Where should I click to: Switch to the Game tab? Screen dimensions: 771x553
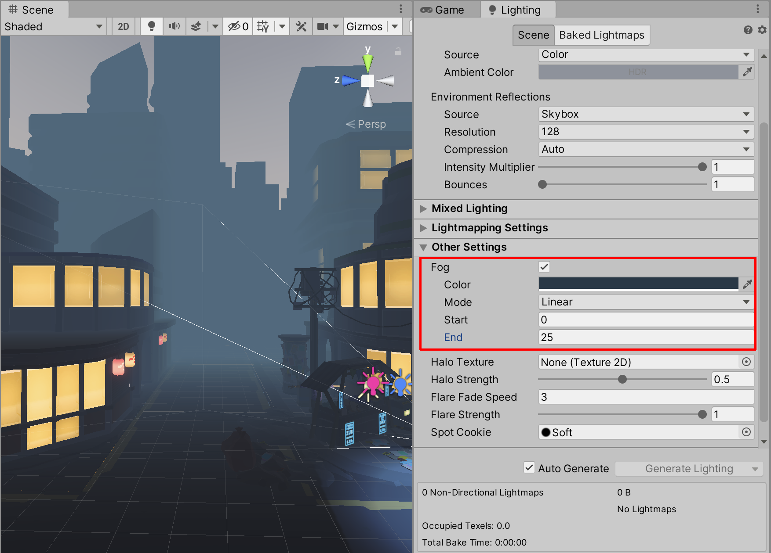(443, 10)
